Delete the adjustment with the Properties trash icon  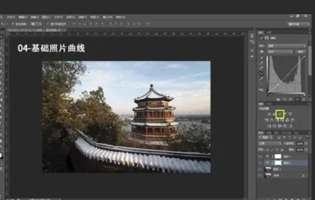click(303, 99)
